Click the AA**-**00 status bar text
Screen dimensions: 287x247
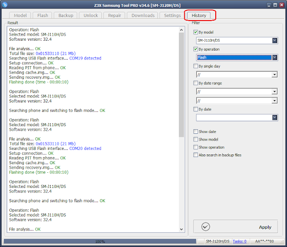tap(264, 241)
